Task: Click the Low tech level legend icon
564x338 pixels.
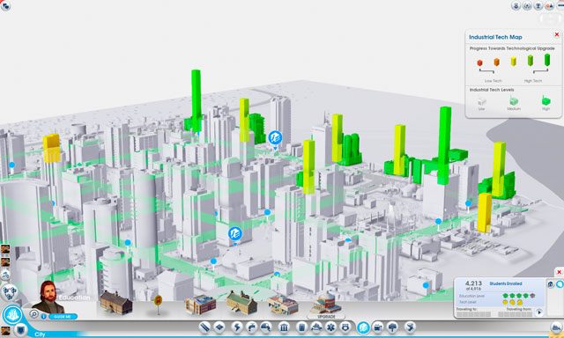Action: coord(482,102)
